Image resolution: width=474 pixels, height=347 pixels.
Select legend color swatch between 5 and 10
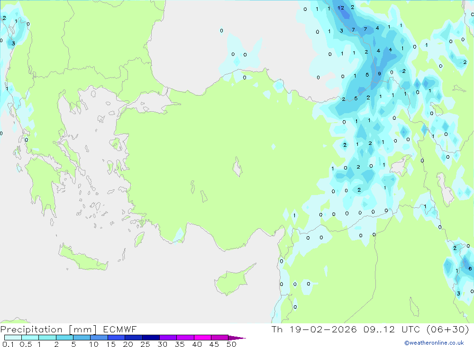pyautogui.click(x=82, y=338)
